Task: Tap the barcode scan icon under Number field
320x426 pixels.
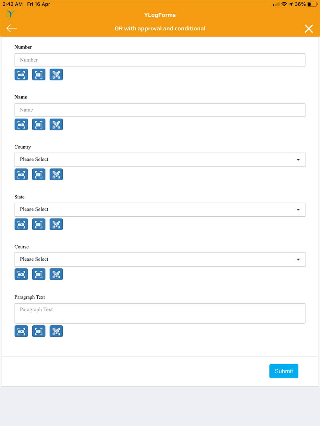Action: coord(39,74)
